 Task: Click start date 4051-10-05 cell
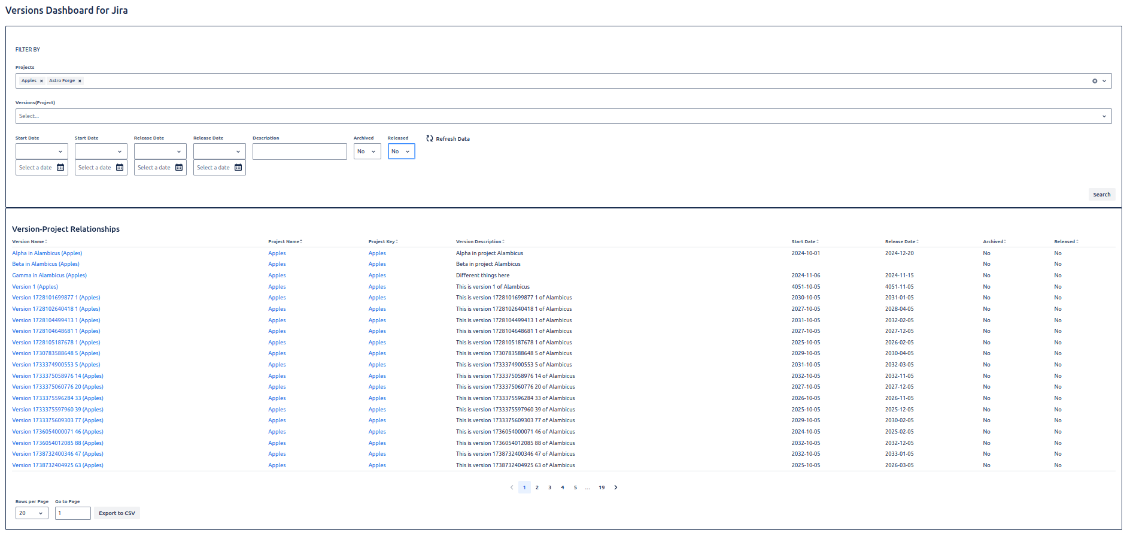(x=806, y=287)
